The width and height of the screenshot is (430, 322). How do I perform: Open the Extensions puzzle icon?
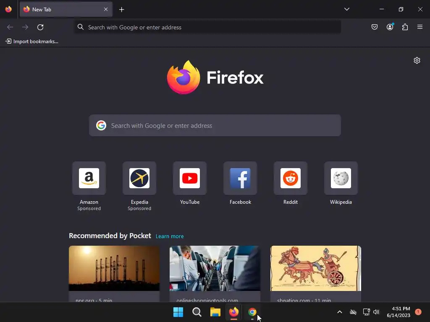click(x=405, y=27)
